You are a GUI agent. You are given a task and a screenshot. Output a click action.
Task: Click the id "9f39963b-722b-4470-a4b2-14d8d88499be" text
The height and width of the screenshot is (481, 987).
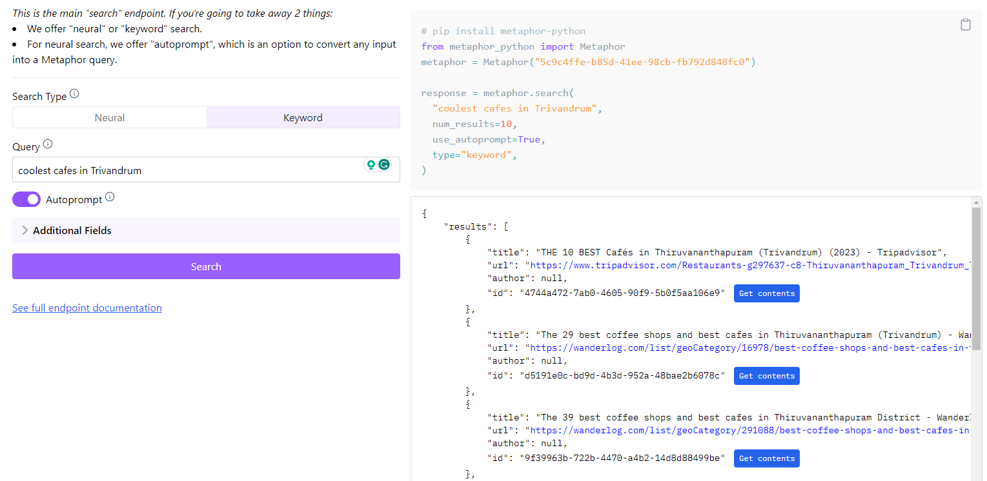[622, 458]
